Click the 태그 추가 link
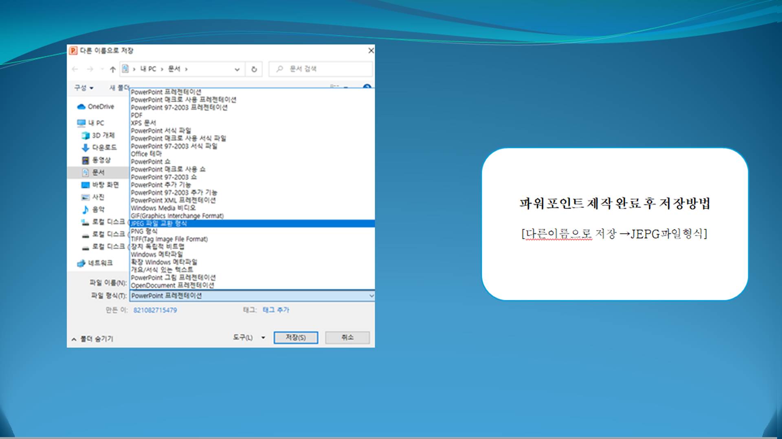The width and height of the screenshot is (782, 439). [276, 310]
